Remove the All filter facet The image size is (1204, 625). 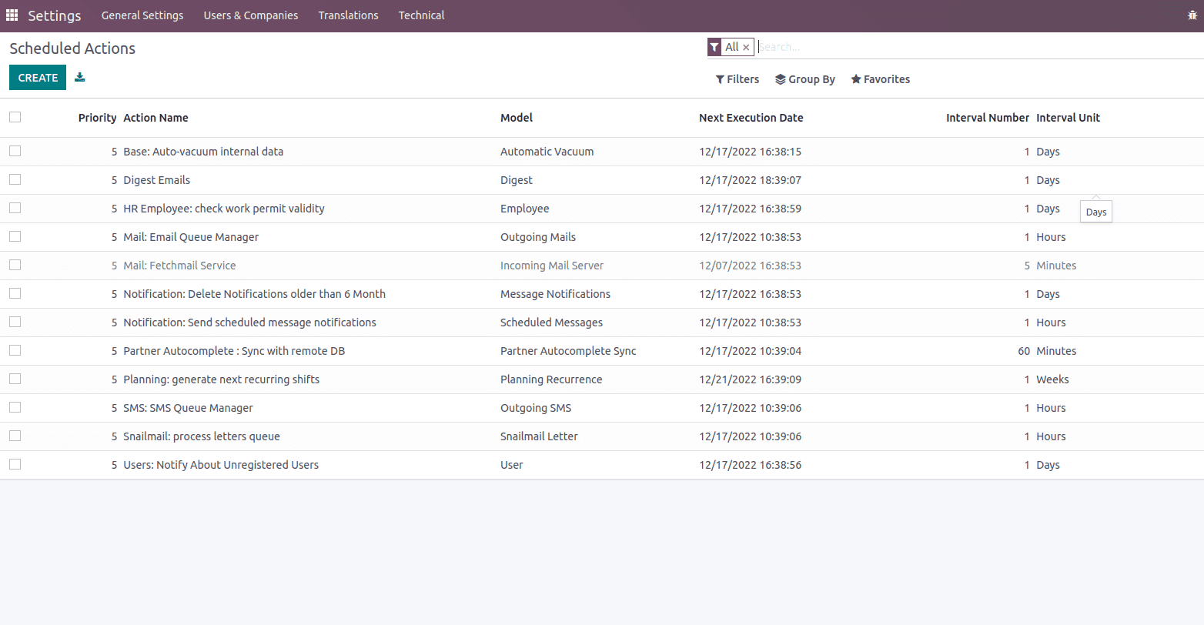click(x=746, y=48)
